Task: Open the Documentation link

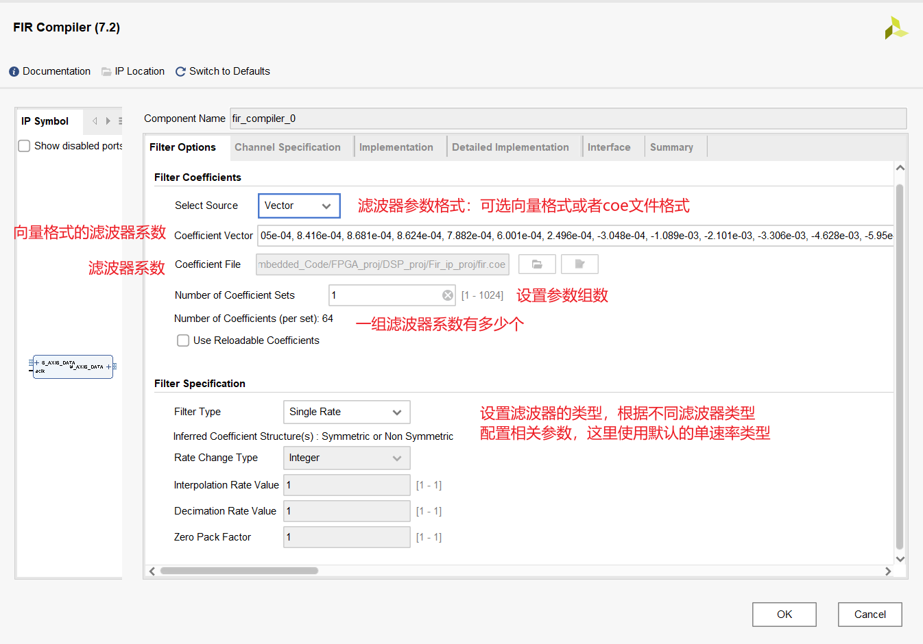Action: point(56,71)
